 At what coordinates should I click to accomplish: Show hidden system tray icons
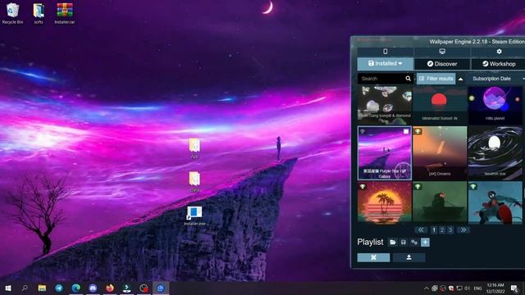[x=427, y=288]
